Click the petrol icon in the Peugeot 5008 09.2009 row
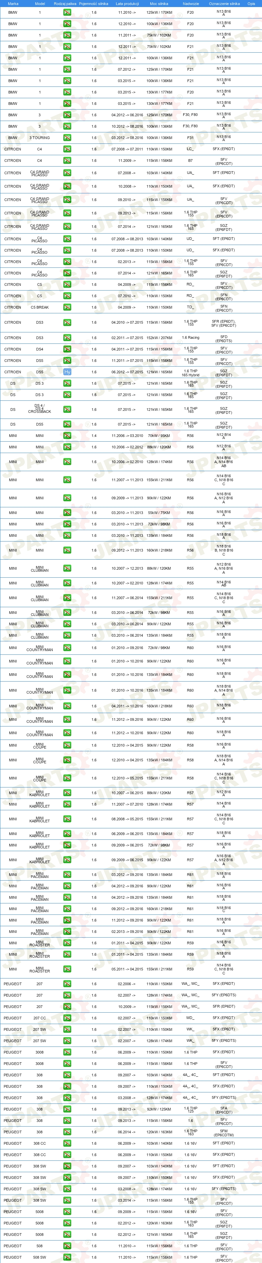This screenshot has width=262, height=1263. point(67,1212)
